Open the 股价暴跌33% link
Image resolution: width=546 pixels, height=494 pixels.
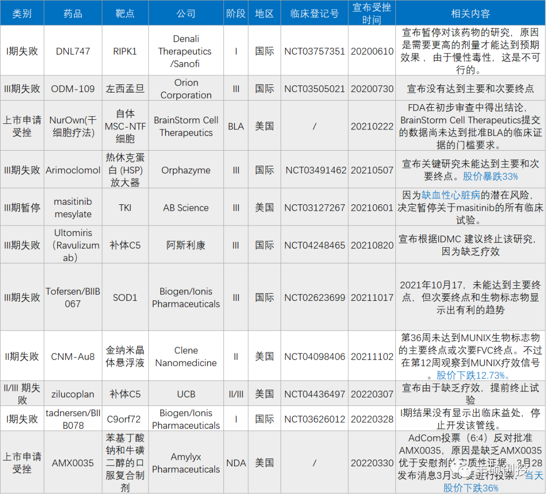[490, 176]
